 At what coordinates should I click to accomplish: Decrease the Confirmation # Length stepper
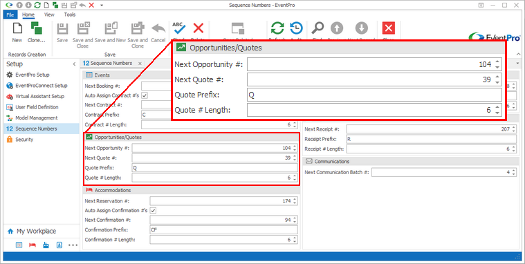pyautogui.click(x=295, y=242)
